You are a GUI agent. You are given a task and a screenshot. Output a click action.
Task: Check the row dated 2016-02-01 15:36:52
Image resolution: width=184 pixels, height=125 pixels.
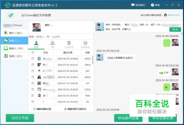click(33, 89)
